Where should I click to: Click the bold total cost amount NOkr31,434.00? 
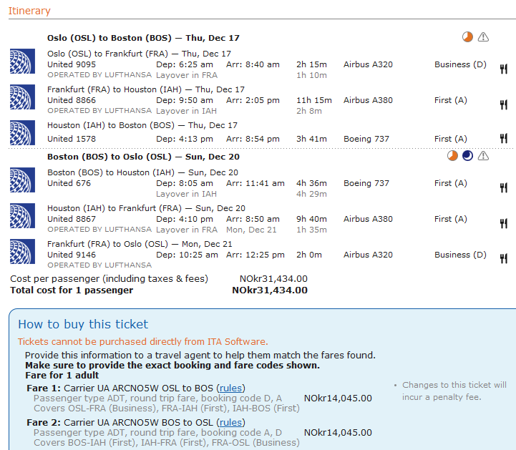(270, 290)
